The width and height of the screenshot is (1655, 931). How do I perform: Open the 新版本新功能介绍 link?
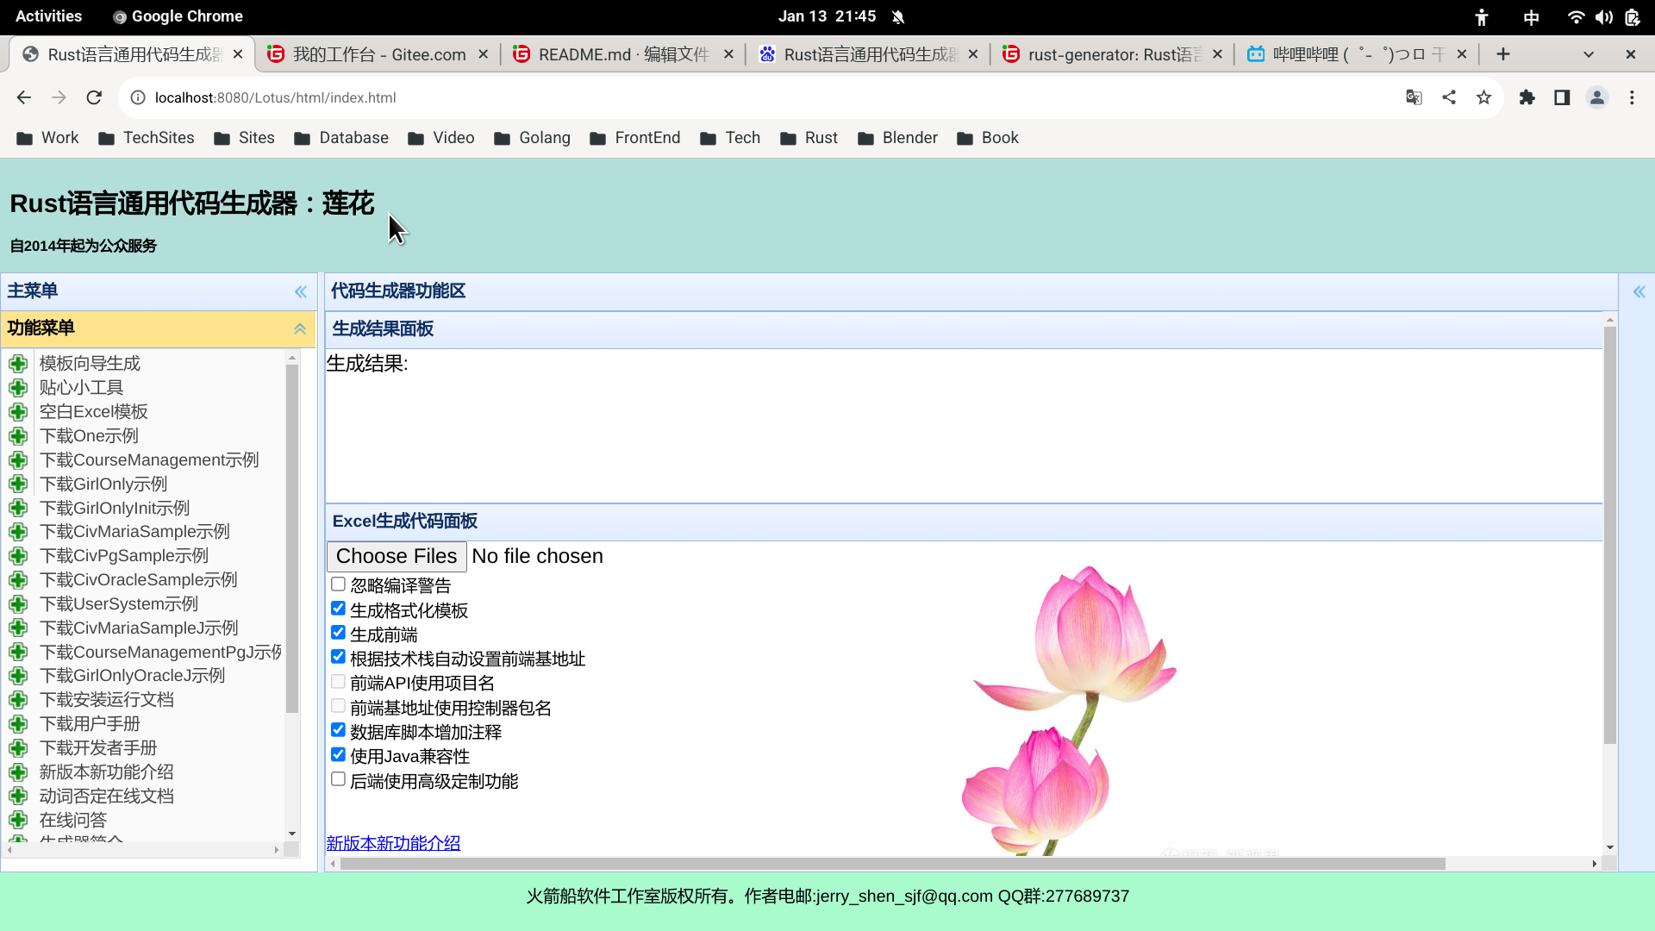click(x=392, y=843)
